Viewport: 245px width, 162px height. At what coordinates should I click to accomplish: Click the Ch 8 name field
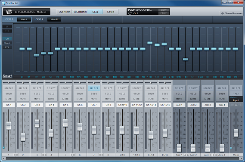[x=108, y=105]
